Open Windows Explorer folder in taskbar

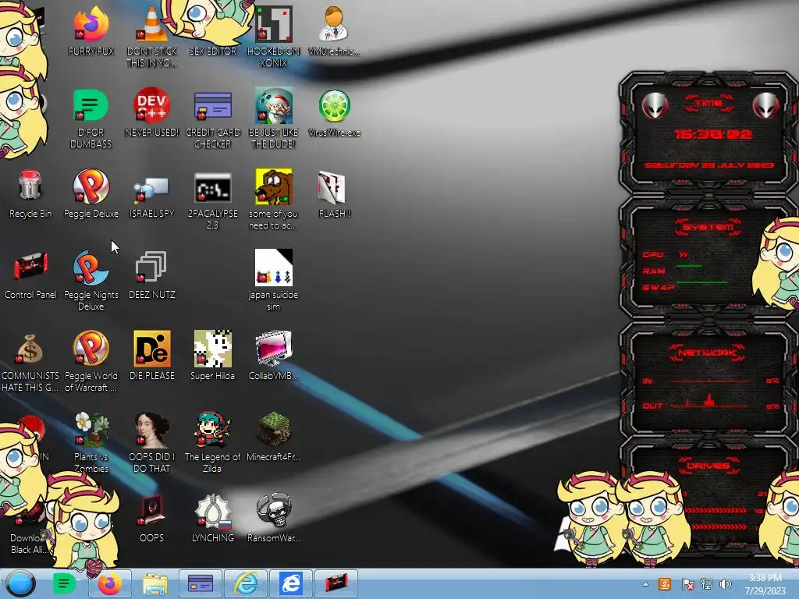click(155, 583)
